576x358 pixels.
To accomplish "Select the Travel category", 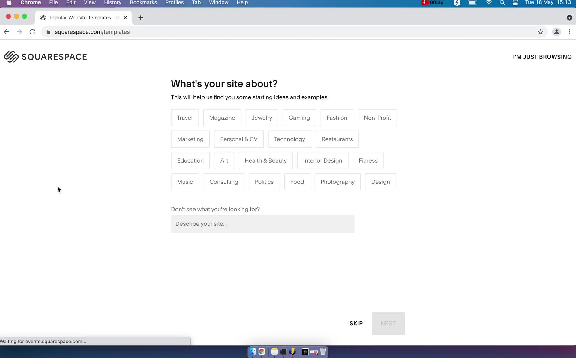I will click(185, 118).
